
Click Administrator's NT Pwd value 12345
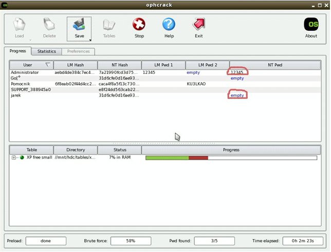click(237, 72)
